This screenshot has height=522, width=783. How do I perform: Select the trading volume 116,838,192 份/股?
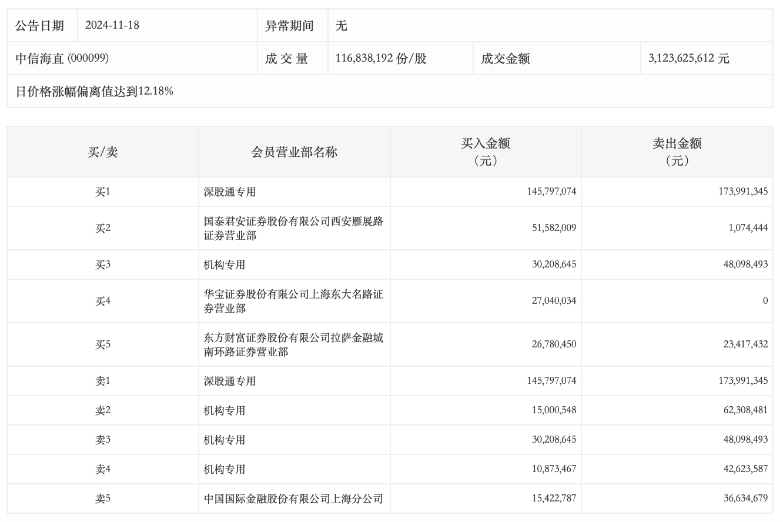tap(381, 58)
